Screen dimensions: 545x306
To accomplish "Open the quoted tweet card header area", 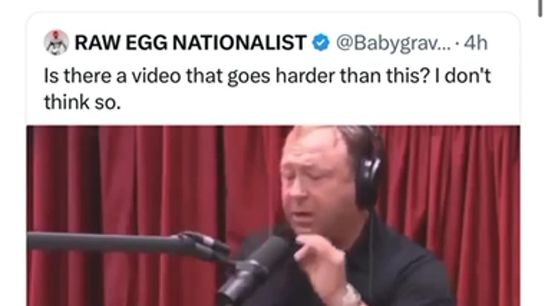I will (x=272, y=43).
